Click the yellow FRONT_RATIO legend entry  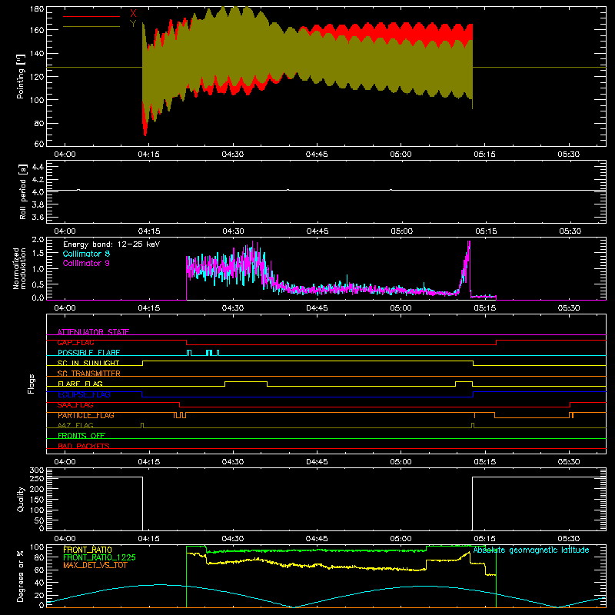tap(88, 550)
